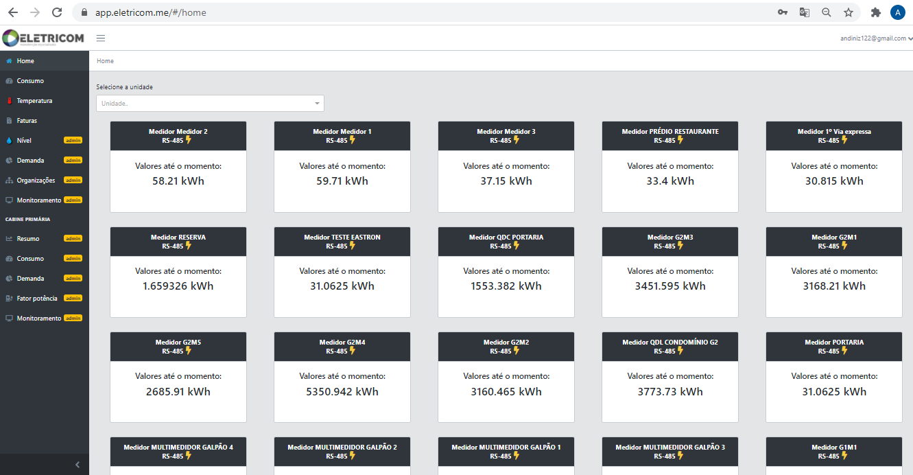Viewport: 913px width, 475px height.
Task: Click the Resumo chart icon
Action: tap(9, 239)
